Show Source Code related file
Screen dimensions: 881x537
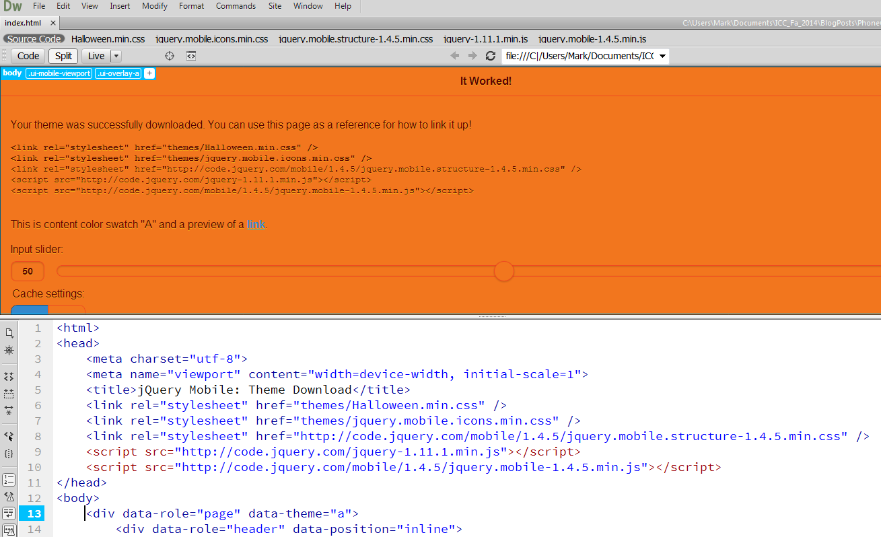(x=34, y=39)
